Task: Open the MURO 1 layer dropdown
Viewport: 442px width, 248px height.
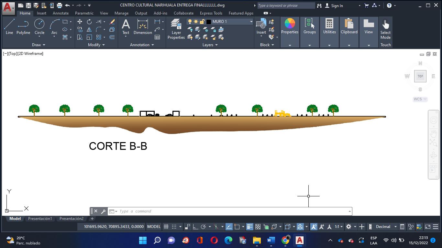Action: pyautogui.click(x=251, y=22)
